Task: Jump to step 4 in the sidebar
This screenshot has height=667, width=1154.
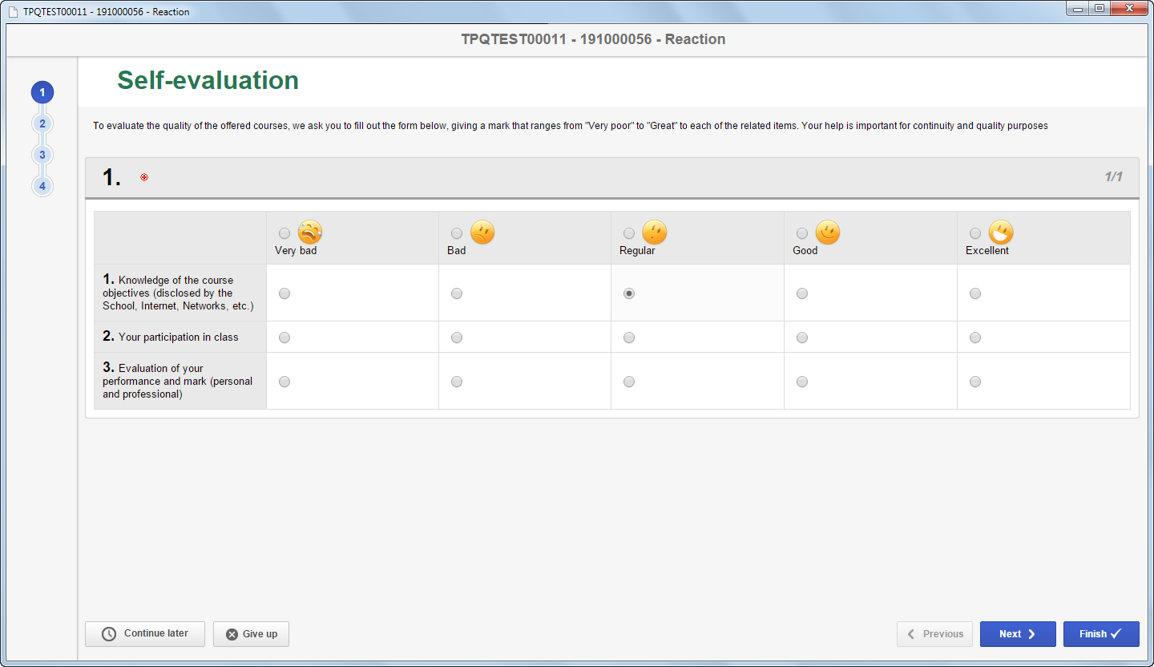Action: pos(42,186)
